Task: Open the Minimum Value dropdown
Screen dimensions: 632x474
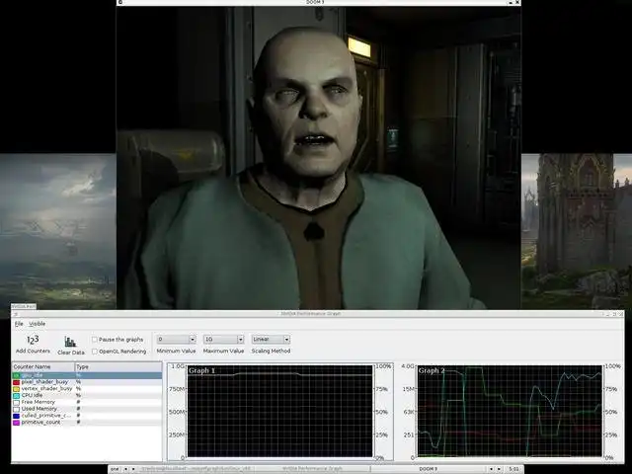Action: coord(176,340)
